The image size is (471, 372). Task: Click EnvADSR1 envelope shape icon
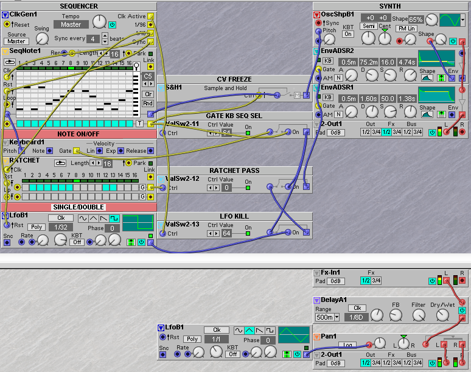(428, 113)
